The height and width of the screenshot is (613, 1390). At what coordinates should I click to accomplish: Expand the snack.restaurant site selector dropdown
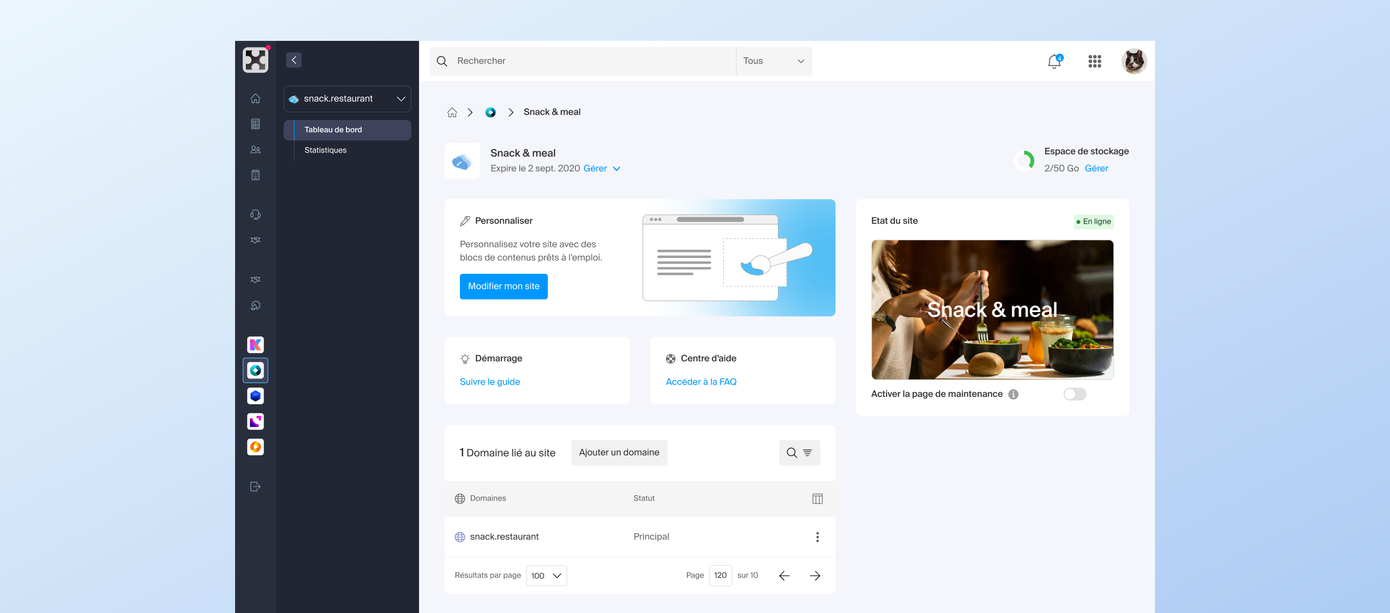tap(347, 99)
